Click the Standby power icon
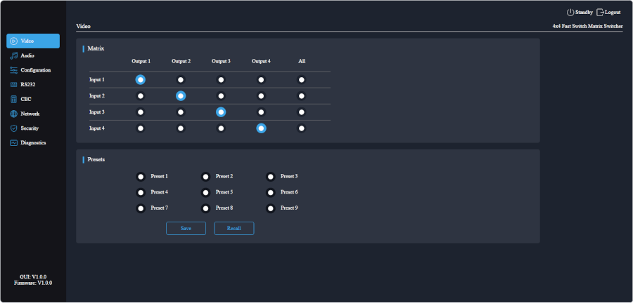This screenshot has width=633, height=303. click(570, 13)
